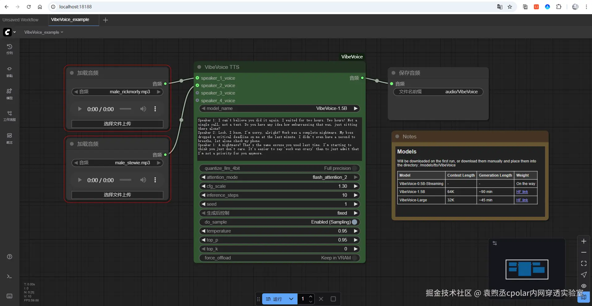The height and width of the screenshot is (306, 592).
Task: Open the VibeVoice_example workflow name dropdown
Action: (x=44, y=32)
